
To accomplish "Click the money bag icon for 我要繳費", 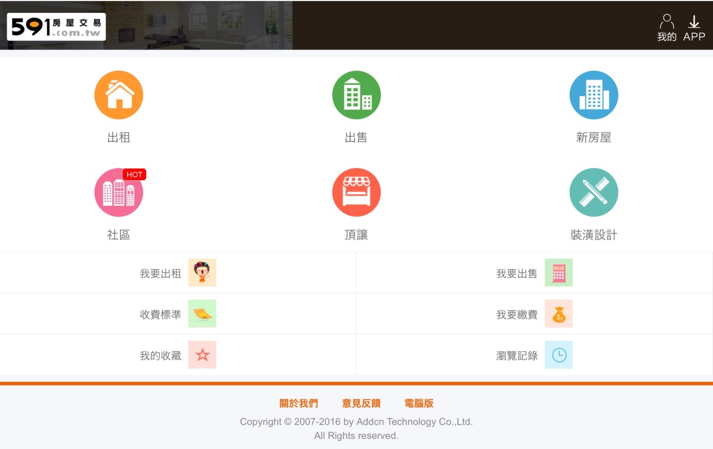I will [x=558, y=314].
